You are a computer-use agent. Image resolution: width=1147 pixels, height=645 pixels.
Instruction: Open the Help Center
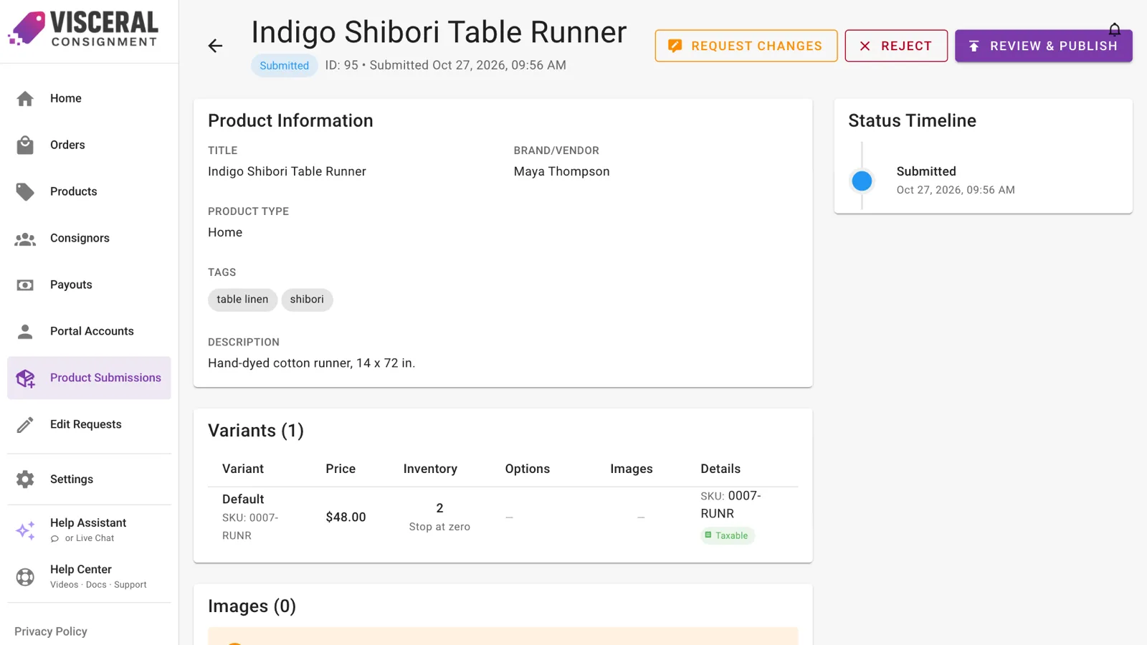tap(89, 576)
